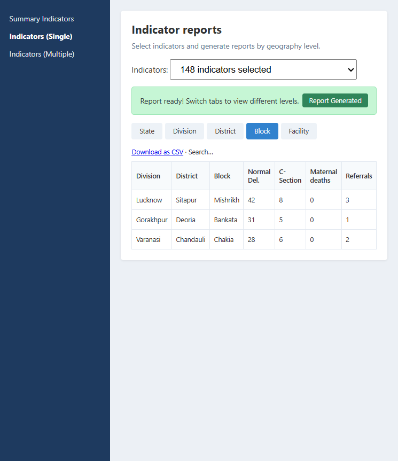Screen dimensions: 398x461
Task: Click the Search... text
Action: [x=201, y=152]
